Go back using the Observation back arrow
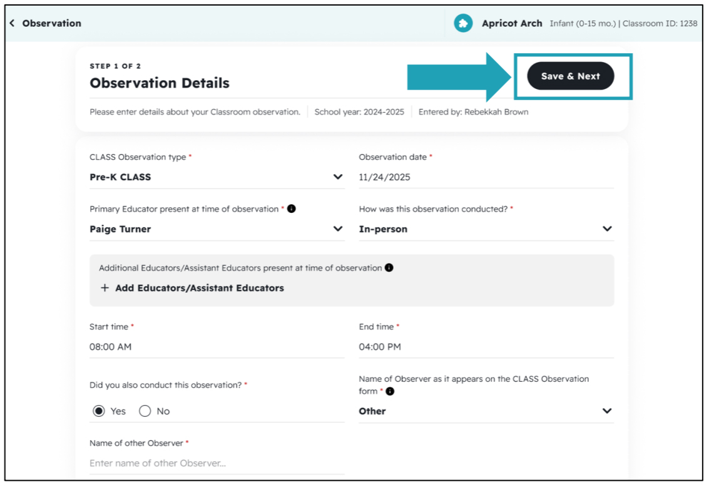Viewport: 709px width, 487px height. (x=13, y=23)
